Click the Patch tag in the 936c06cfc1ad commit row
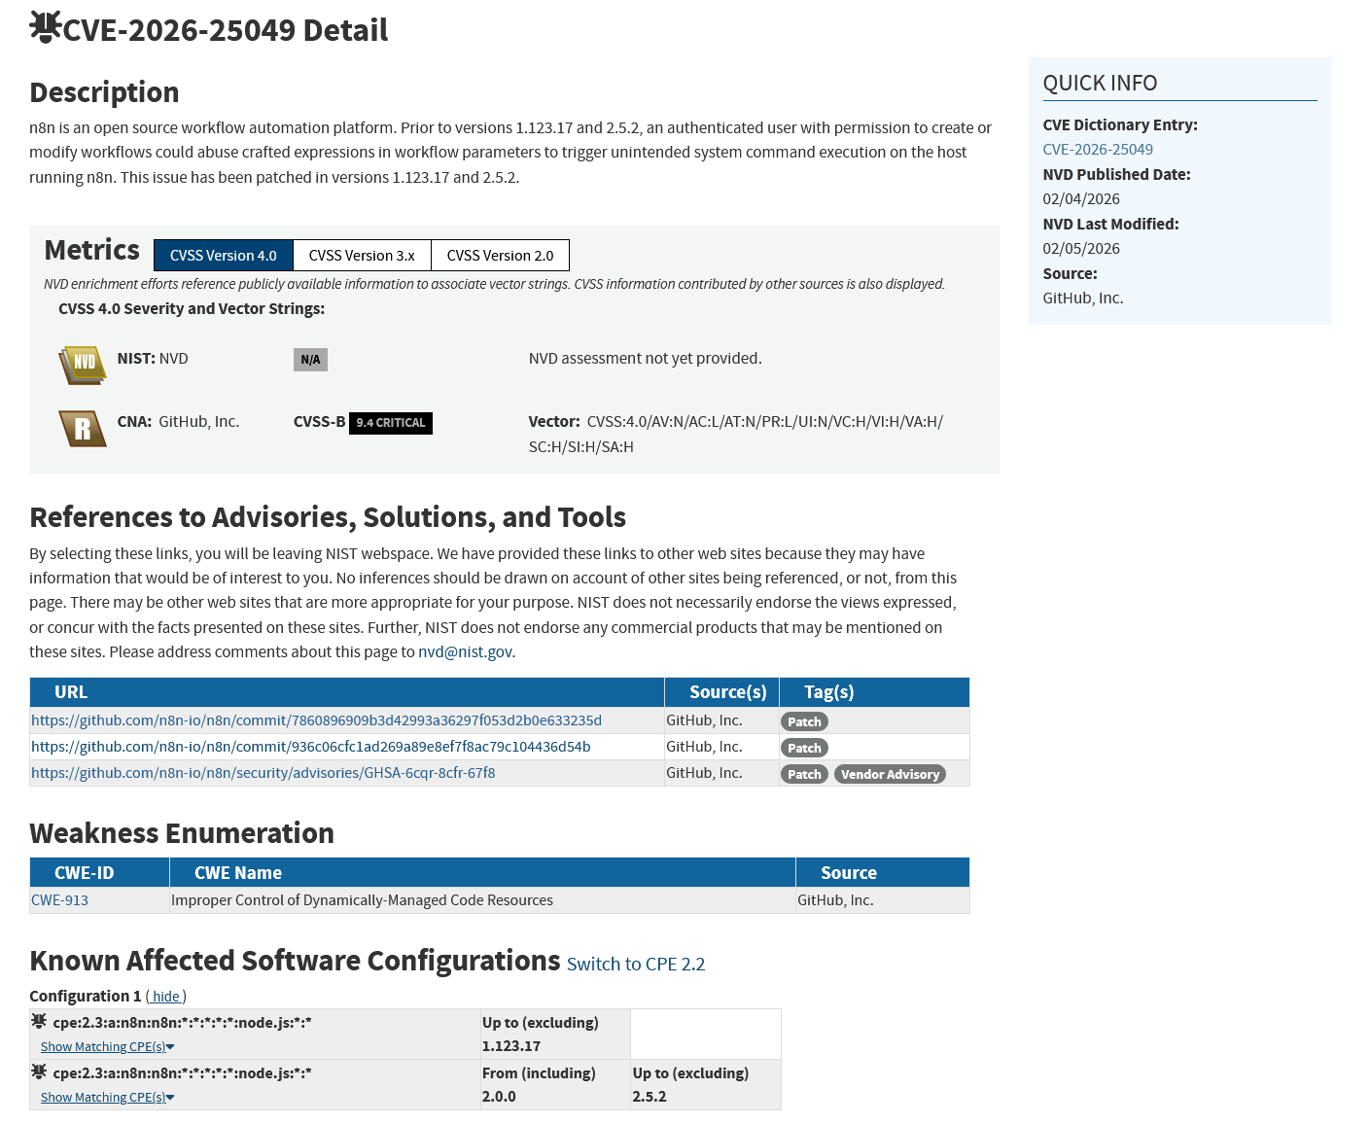Screen dimensions: 1370x1124 [x=804, y=748]
